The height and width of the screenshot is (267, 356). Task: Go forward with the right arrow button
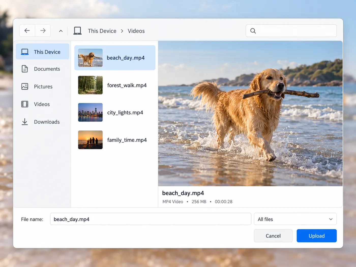point(43,31)
